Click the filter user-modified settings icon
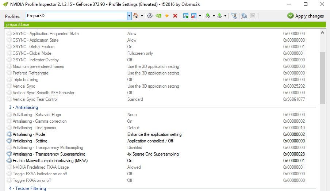Viewport: 330px width, 191px height. click(234, 16)
